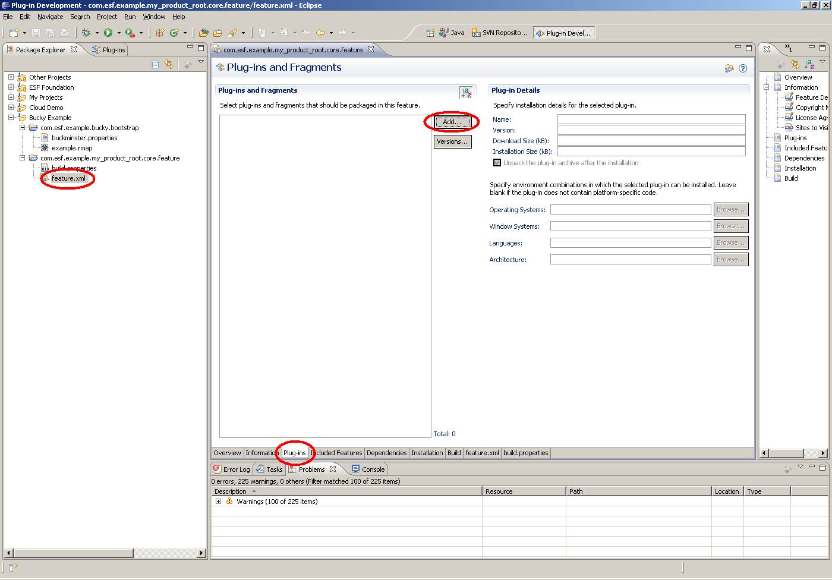This screenshot has width=832, height=580.
Task: Click the Print toolbar icon
Action: click(x=64, y=33)
